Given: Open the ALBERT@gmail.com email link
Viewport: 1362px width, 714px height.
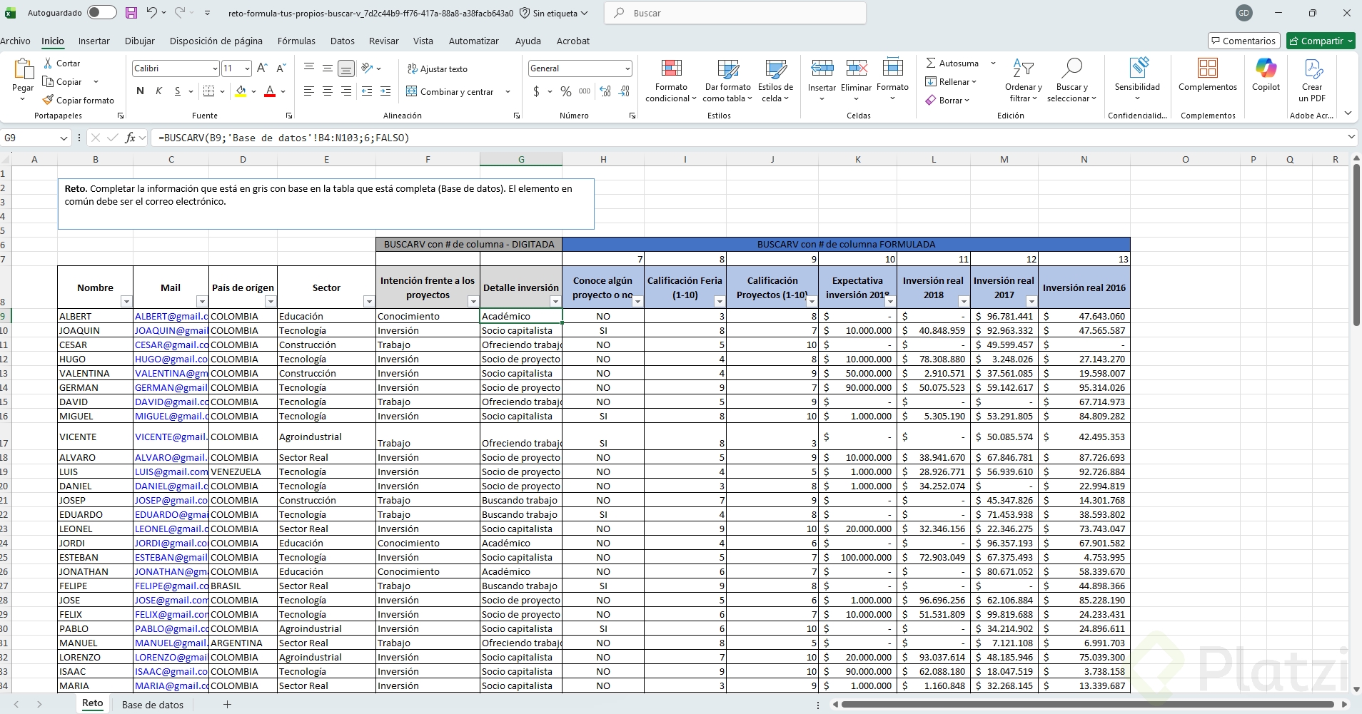Looking at the screenshot, I should [x=171, y=316].
